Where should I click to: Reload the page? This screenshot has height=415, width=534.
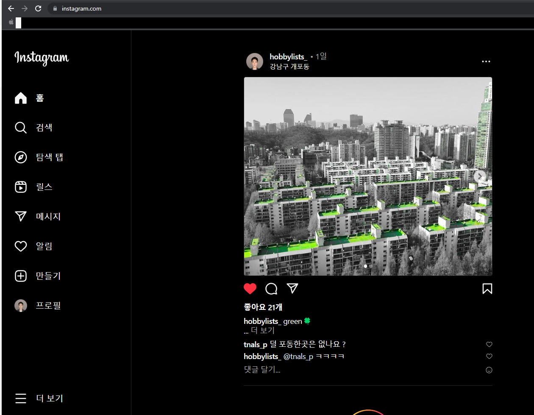tap(38, 8)
